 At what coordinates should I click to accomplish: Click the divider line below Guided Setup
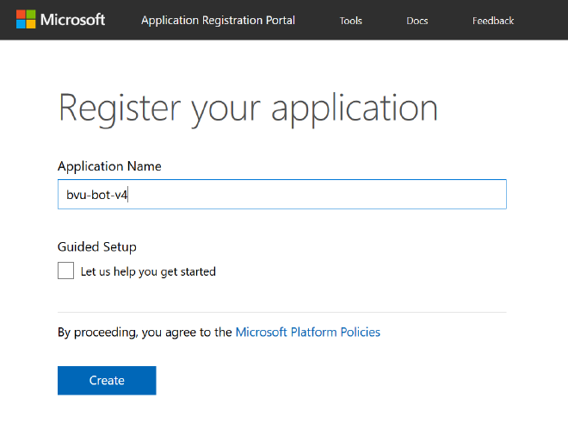click(281, 312)
